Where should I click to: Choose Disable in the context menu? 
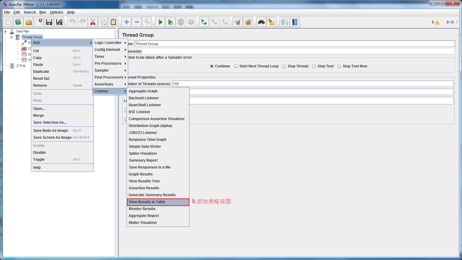(x=62, y=153)
